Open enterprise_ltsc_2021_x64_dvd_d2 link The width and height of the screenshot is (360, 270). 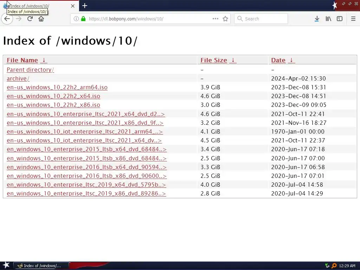pyautogui.click(x=86, y=114)
